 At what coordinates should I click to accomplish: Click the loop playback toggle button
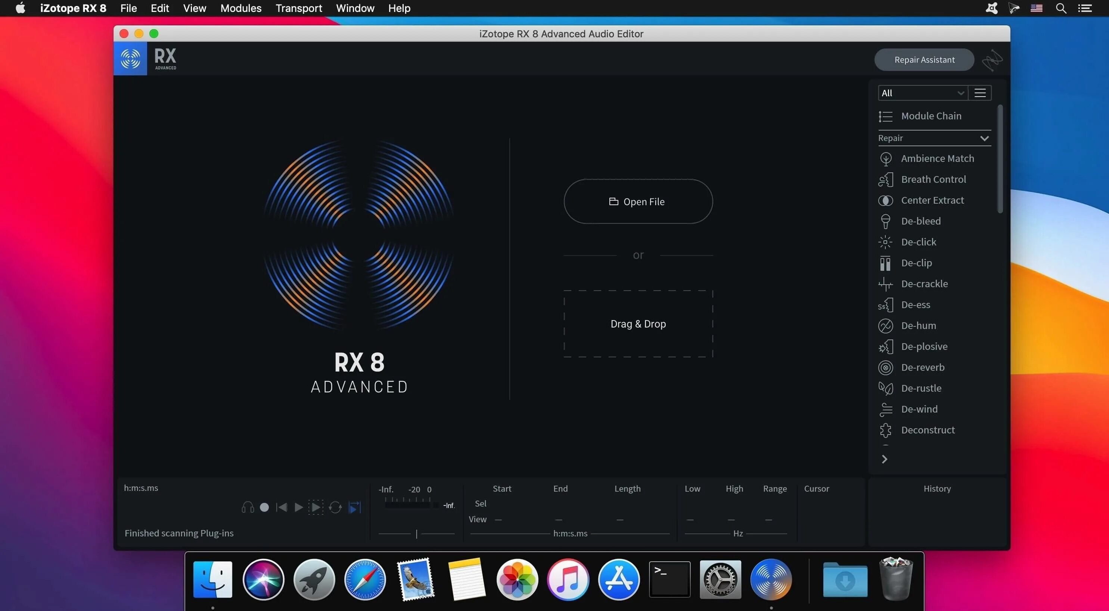point(335,507)
